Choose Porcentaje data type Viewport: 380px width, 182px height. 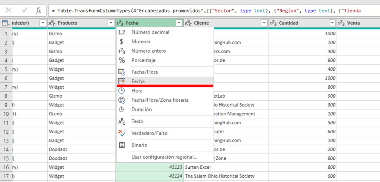pos(165,60)
